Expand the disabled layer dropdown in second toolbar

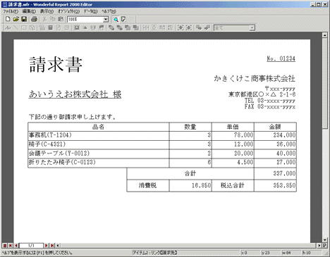[252, 28]
